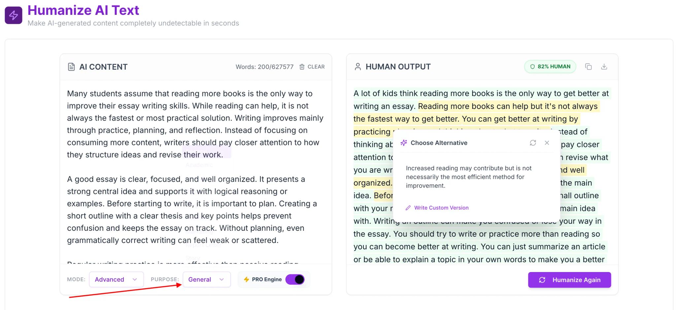
Task: Click the AI Content document icon
Action: (71, 67)
